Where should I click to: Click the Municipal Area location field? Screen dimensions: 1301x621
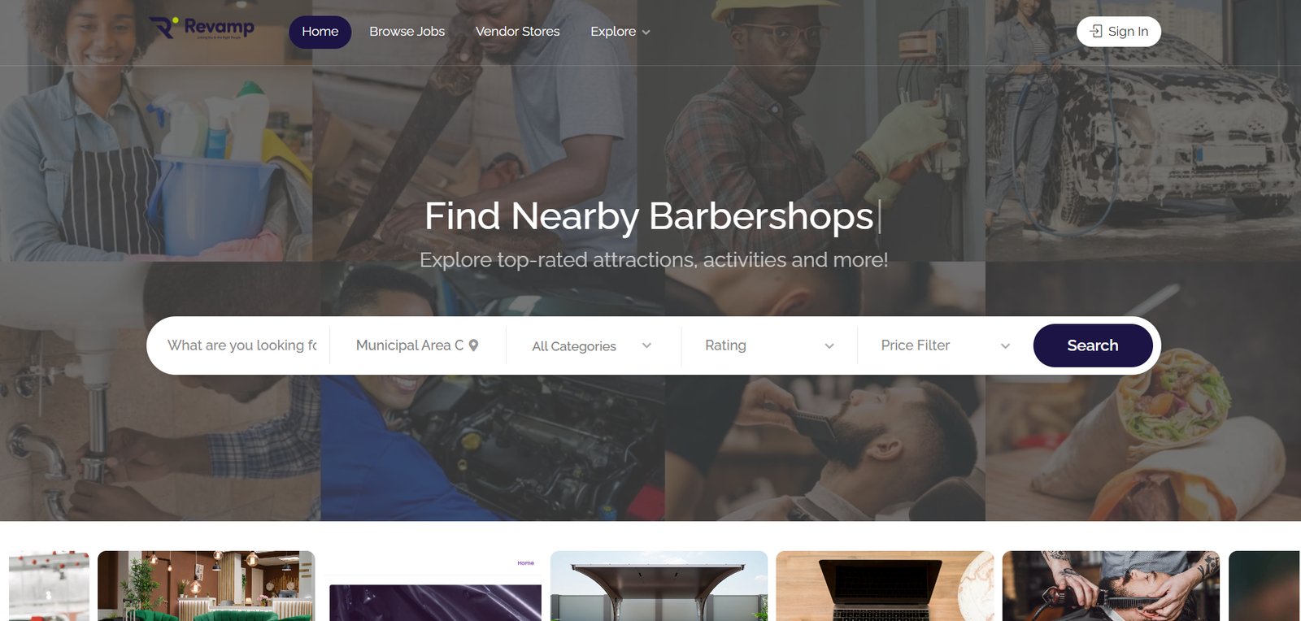(417, 345)
